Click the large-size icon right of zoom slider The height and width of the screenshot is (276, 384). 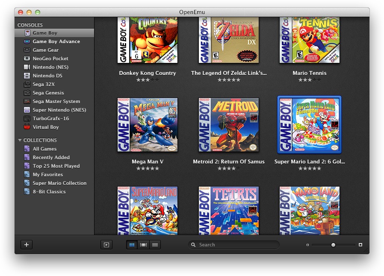click(360, 245)
